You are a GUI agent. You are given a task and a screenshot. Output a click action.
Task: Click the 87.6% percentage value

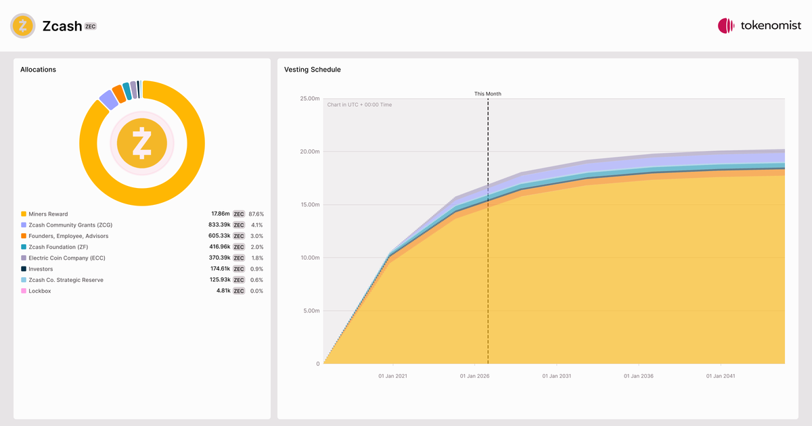[x=256, y=214]
